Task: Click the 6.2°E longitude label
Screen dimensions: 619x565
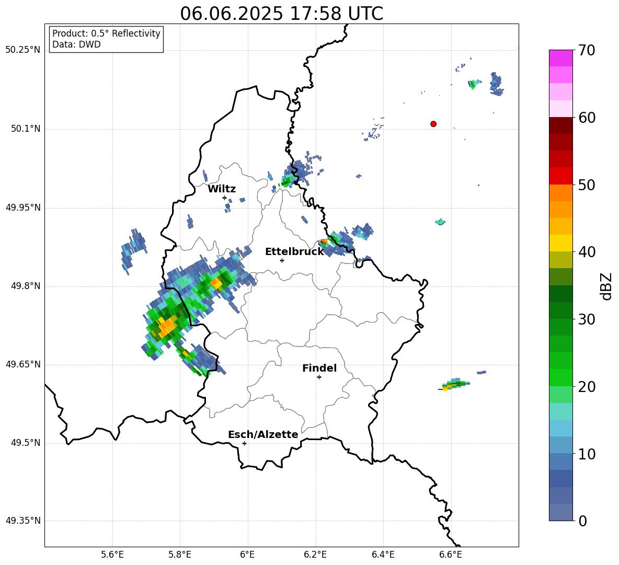Action: click(315, 555)
